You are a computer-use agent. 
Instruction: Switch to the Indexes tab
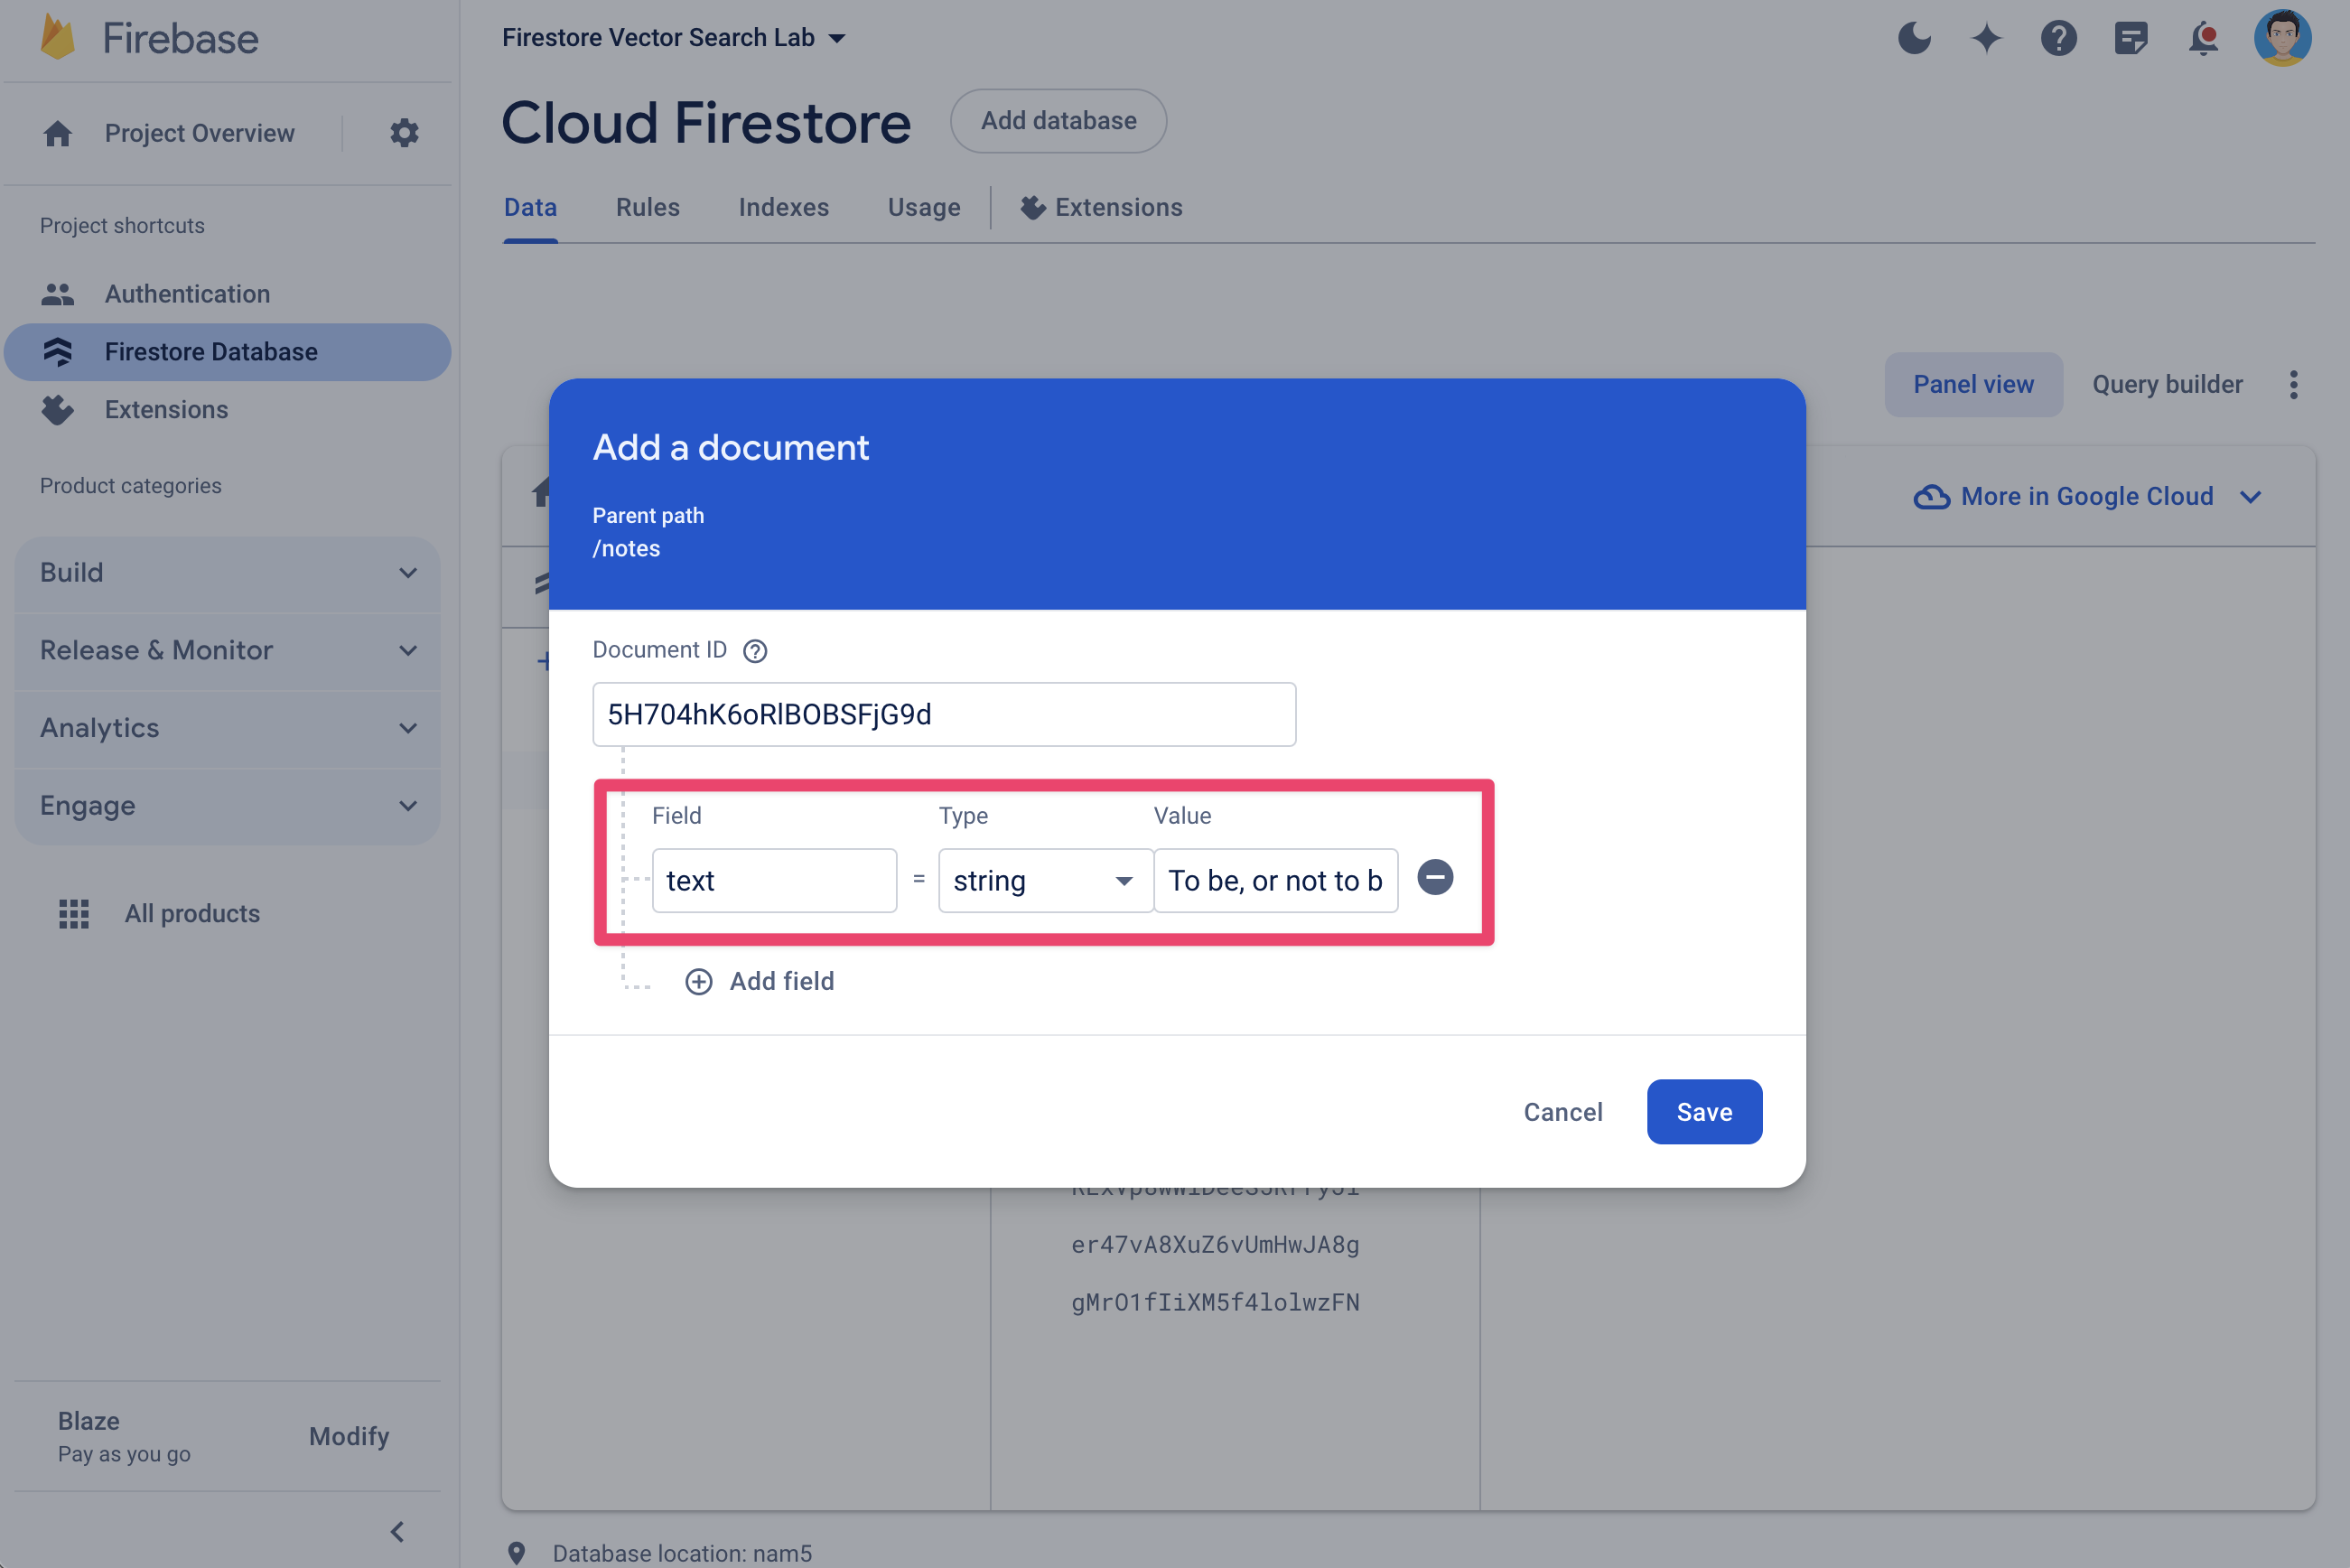pos(784,207)
